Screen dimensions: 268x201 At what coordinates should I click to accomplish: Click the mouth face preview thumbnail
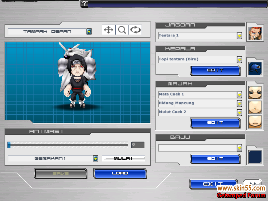pyautogui.click(x=255, y=122)
